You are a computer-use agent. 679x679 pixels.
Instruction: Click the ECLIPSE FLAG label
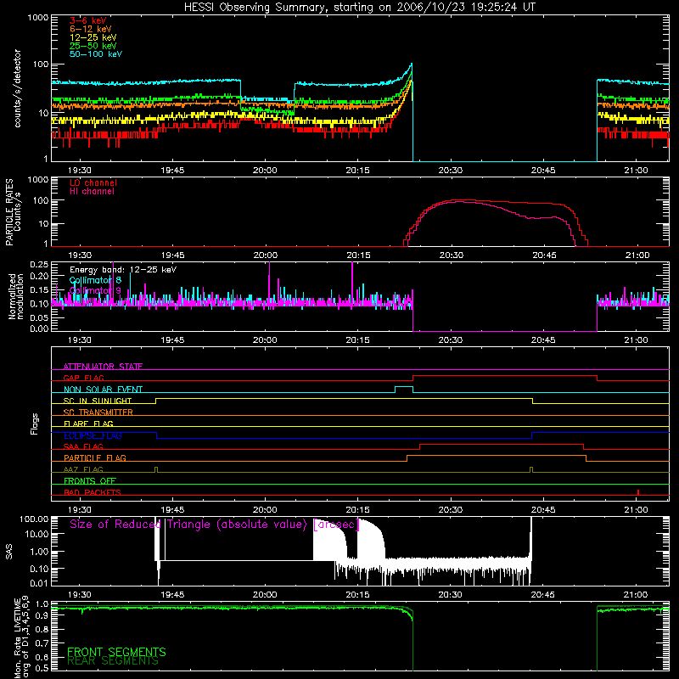93,435
